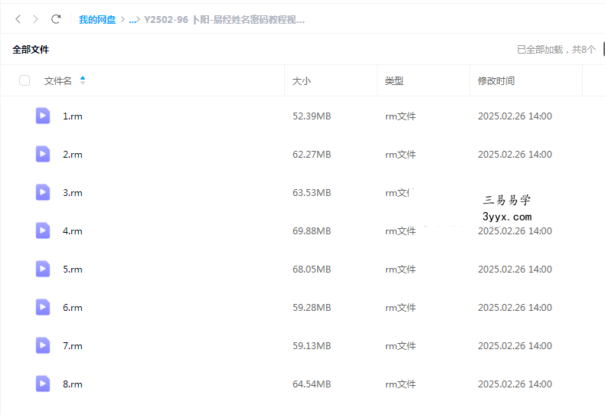
Task: Click the video icon of 7.rm
Action: coord(43,345)
